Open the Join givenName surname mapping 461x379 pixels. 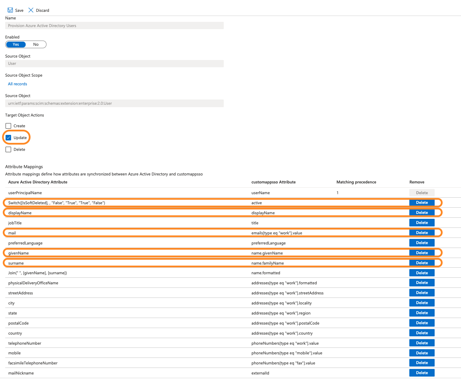point(37,273)
